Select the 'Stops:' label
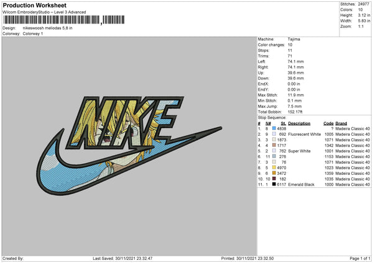373x263 pixels. click(x=264, y=50)
